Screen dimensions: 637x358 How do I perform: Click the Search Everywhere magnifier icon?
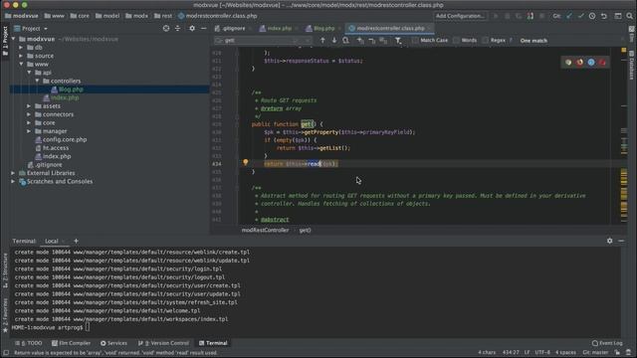coord(630,16)
